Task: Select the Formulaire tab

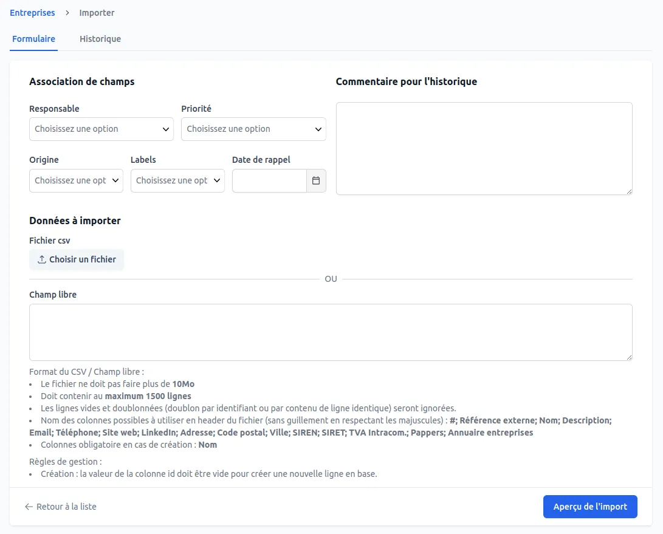Action: pos(33,38)
